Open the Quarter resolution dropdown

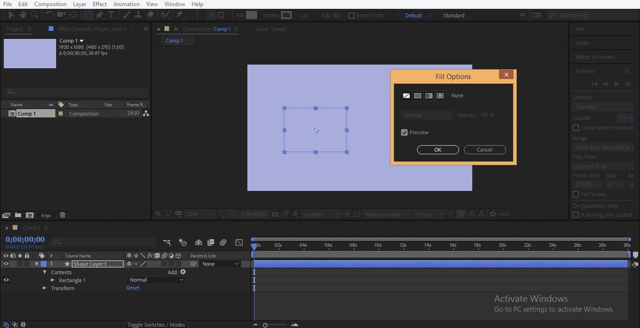tap(321, 214)
